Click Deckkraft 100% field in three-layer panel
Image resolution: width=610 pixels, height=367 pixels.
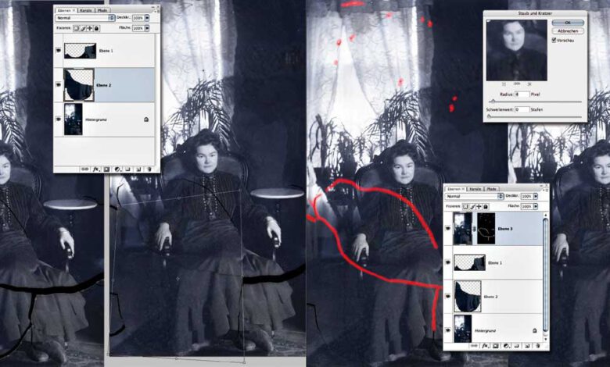point(138,18)
